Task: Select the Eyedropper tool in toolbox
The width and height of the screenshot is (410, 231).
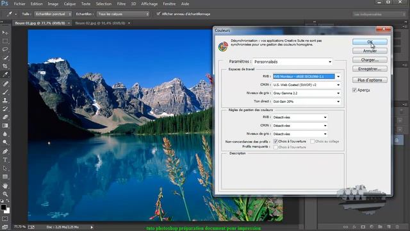Action: coord(5,74)
